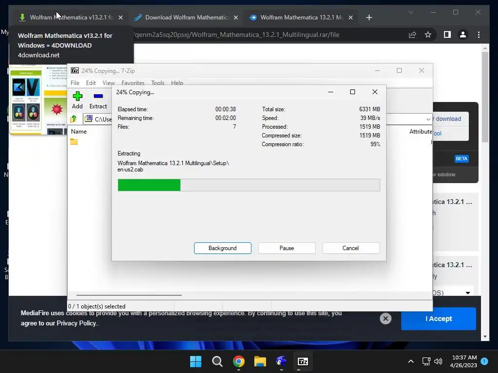Open the Chrome tab search chevron
Viewport: 498px width, 373px height.
[410, 12]
